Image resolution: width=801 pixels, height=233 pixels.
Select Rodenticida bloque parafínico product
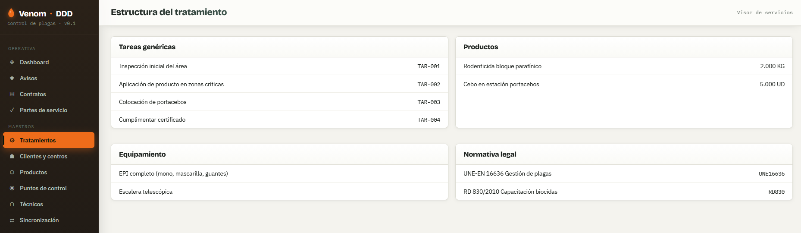tap(624, 66)
